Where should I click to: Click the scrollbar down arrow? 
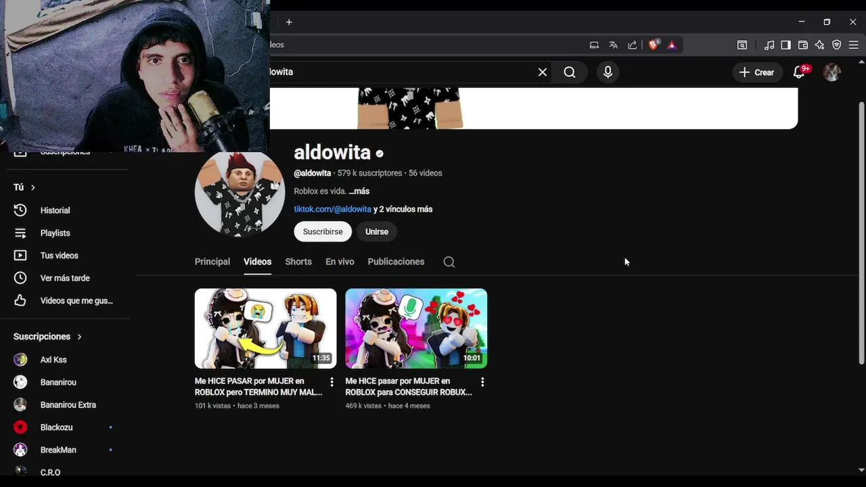[x=861, y=470]
